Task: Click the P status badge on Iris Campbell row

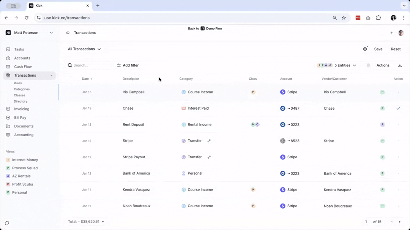Action: pos(382,92)
